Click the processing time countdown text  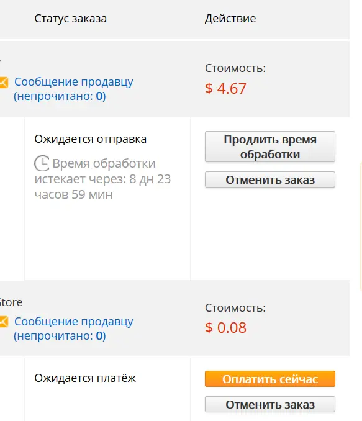(102, 179)
